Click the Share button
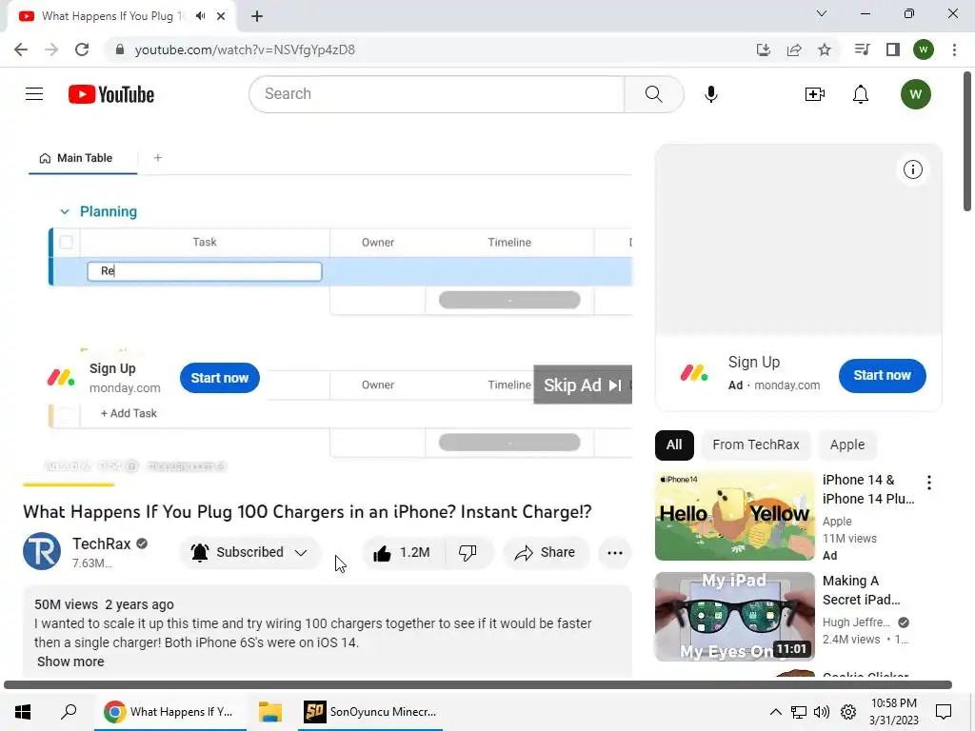The width and height of the screenshot is (975, 731). pos(546,553)
